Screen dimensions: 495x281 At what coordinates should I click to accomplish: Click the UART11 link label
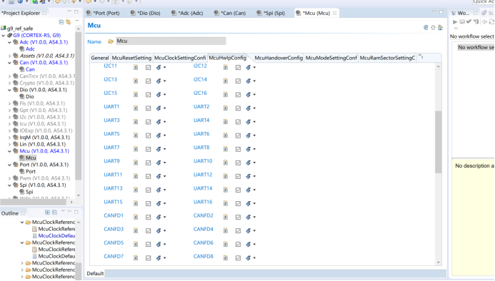point(113,175)
